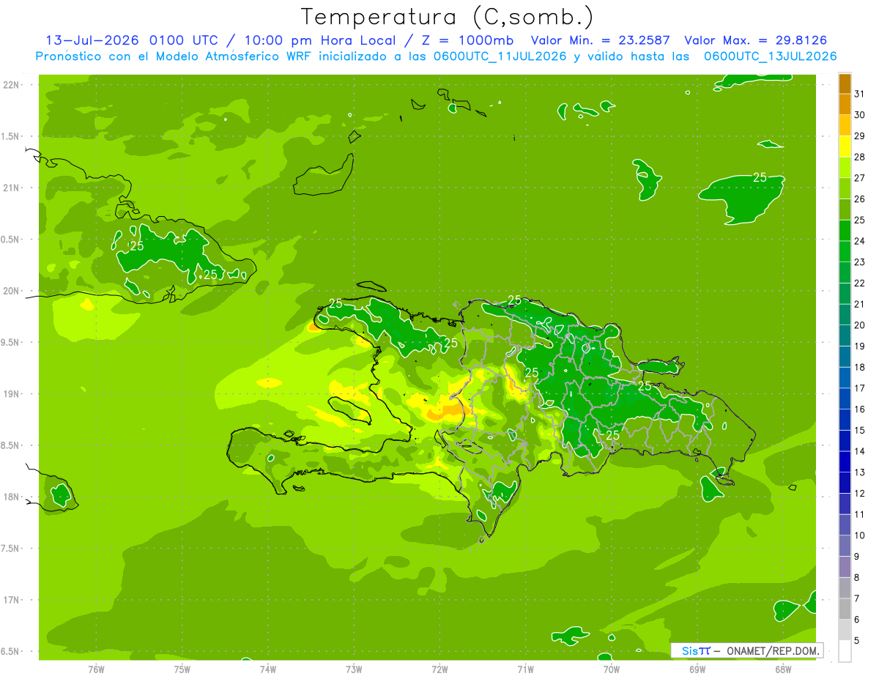Click the legend value '31'
The width and height of the screenshot is (879, 679).
coord(859,94)
